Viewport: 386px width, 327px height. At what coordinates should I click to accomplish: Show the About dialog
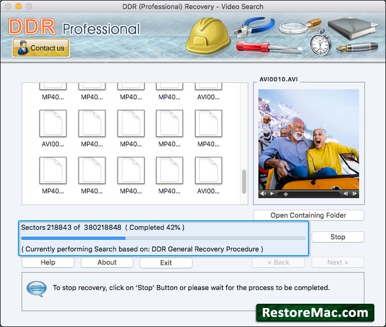tap(107, 263)
